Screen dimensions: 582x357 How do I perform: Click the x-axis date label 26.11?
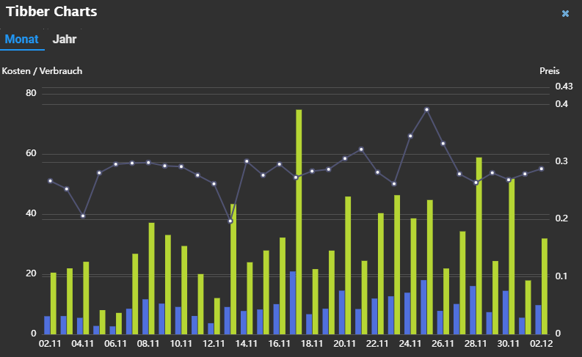(443, 344)
